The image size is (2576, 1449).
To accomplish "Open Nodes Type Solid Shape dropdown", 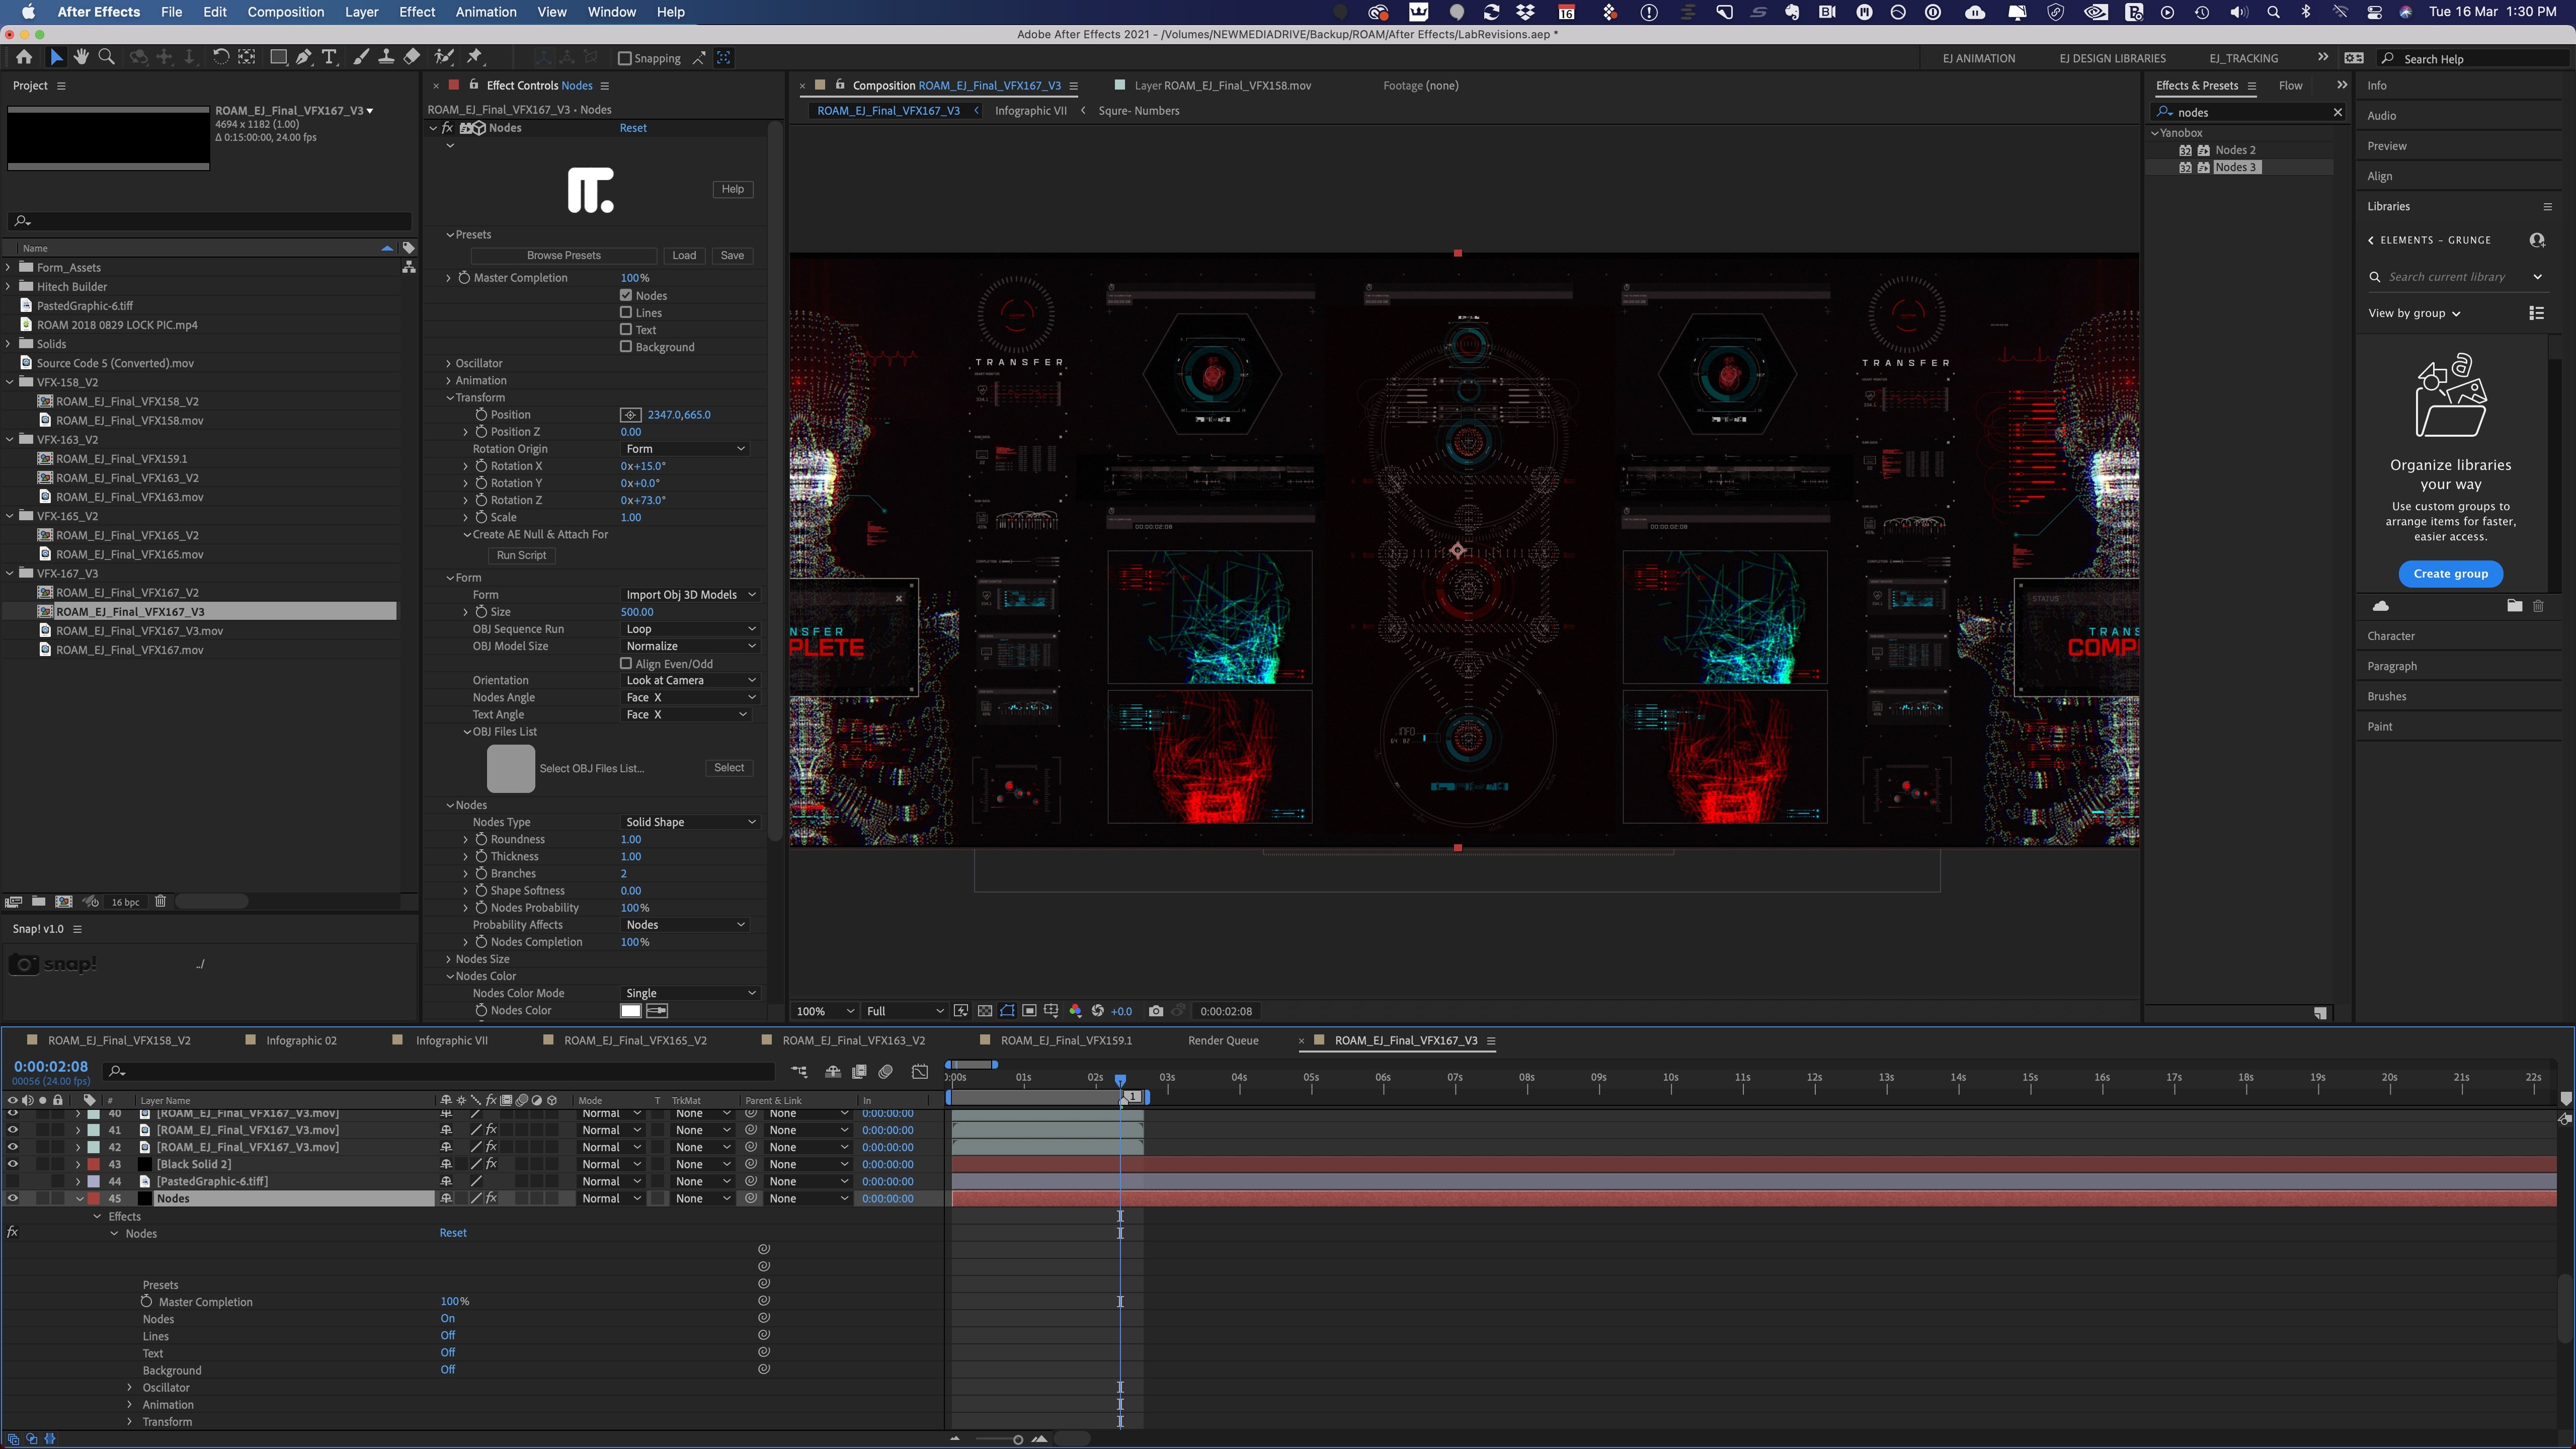I will tap(690, 822).
